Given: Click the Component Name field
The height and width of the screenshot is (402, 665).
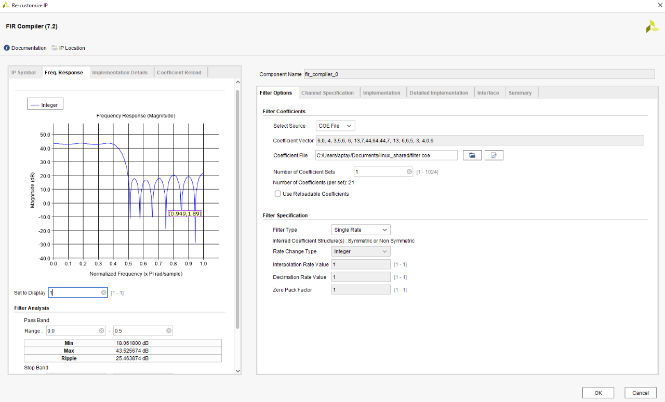Looking at the screenshot, I should coord(479,74).
